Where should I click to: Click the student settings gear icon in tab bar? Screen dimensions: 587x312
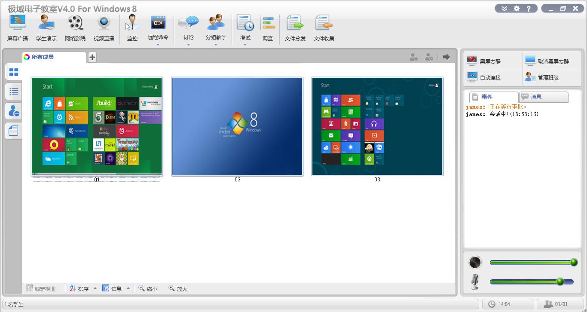coord(429,57)
